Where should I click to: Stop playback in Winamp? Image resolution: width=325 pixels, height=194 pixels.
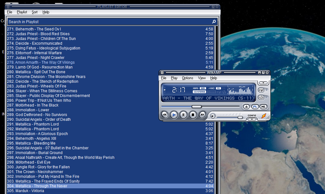[x=193, y=115]
